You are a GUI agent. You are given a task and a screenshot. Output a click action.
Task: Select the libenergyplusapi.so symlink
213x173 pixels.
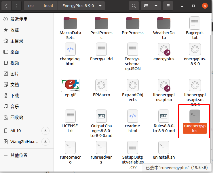pos(164,90)
